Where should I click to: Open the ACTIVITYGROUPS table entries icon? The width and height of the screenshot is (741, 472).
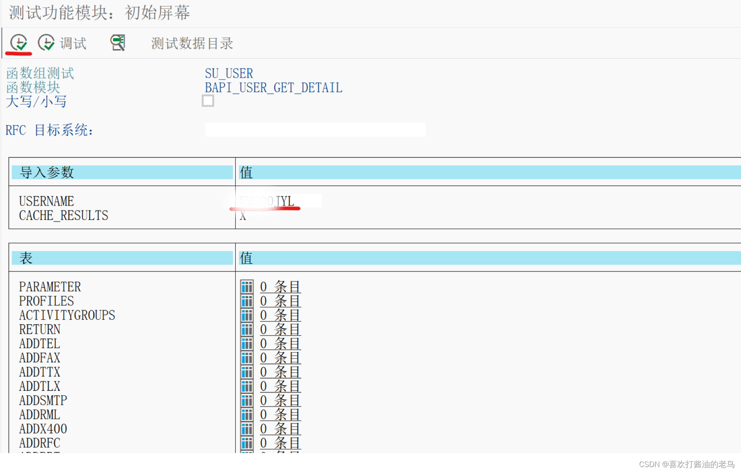246,315
